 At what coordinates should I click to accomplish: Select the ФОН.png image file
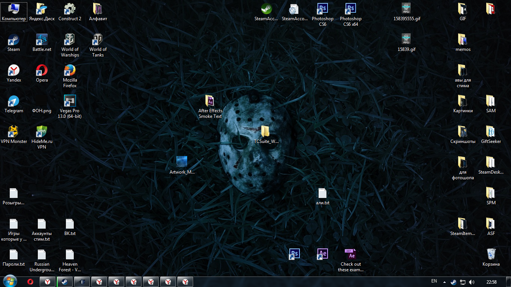point(42,104)
